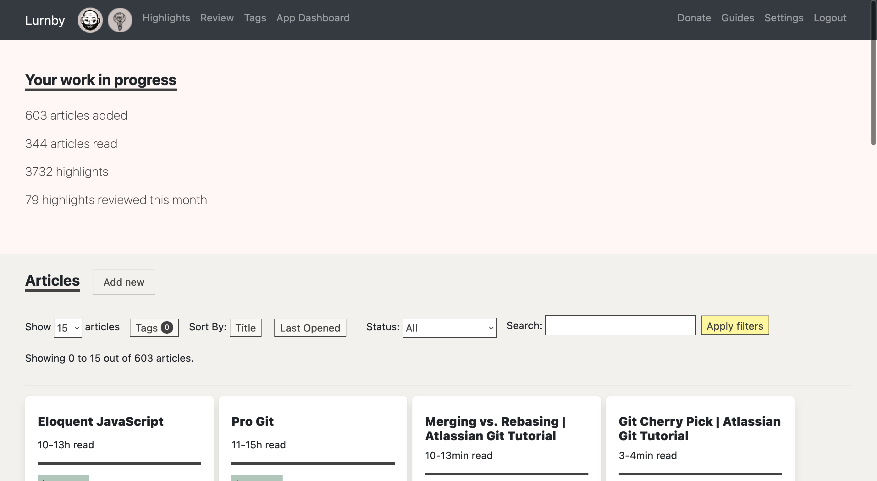Click the bearded face avatar icon
Screen dimensions: 877x481
coord(90,20)
